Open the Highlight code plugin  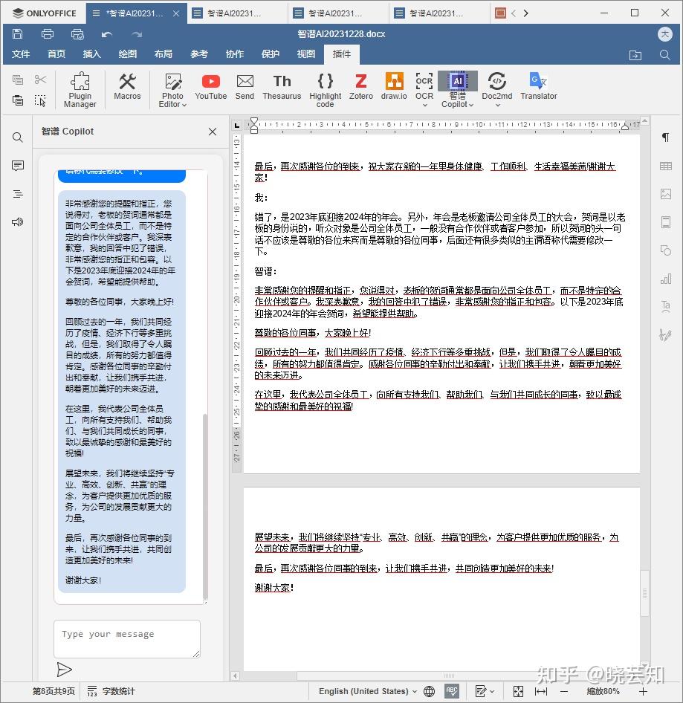tap(325, 90)
